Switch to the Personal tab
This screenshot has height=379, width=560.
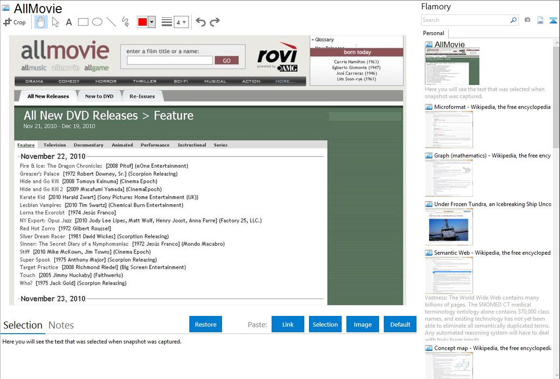pos(434,33)
